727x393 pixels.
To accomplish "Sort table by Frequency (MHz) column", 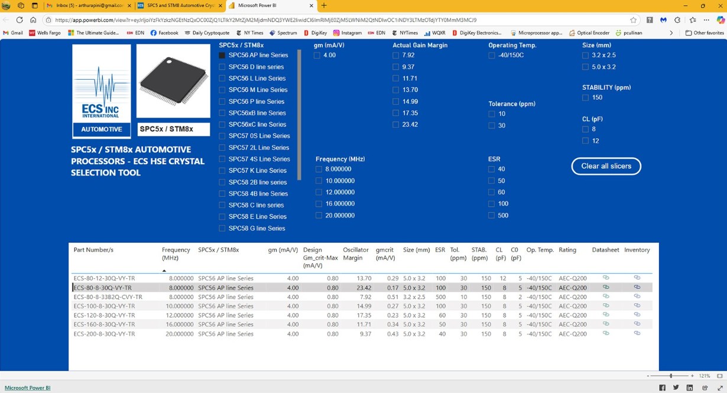I will (x=176, y=254).
